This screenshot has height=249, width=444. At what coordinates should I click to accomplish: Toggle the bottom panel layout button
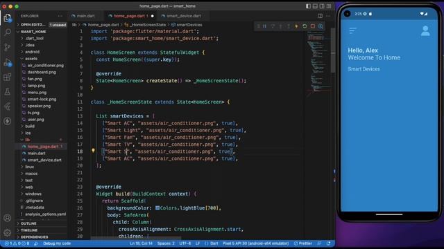[315, 6]
